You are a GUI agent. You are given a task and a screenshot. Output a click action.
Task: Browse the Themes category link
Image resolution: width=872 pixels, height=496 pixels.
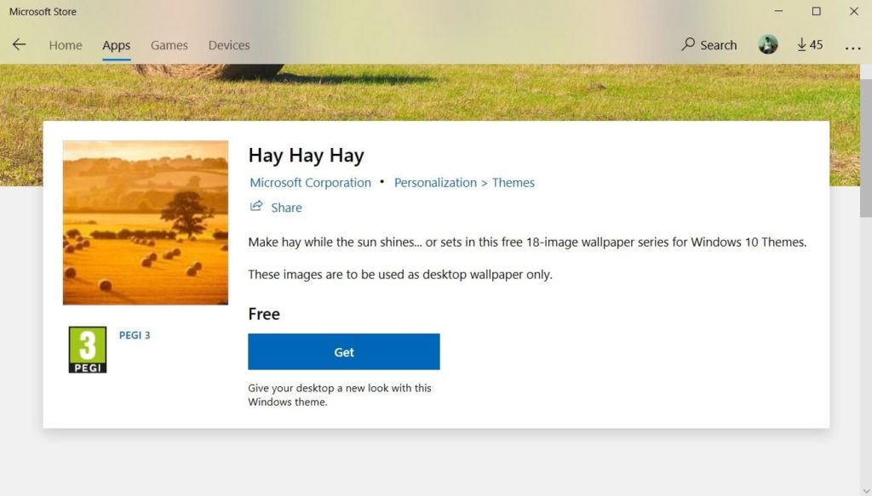[x=513, y=182]
